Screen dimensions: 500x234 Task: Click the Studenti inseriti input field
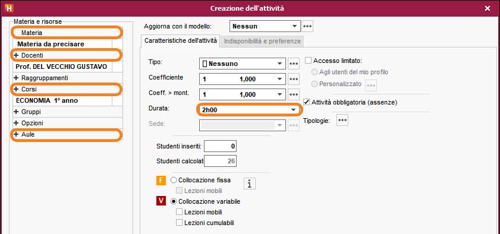[221, 147]
